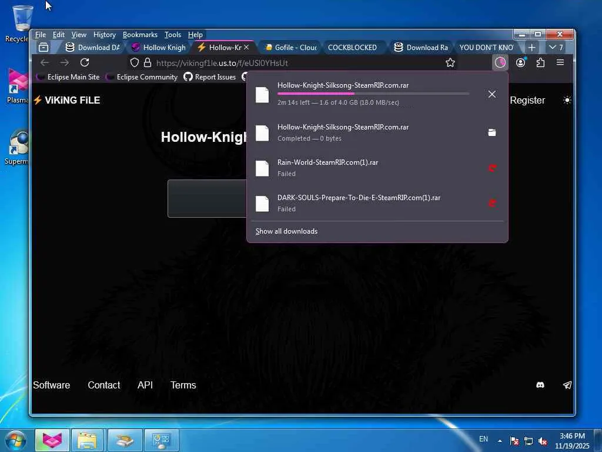Open the muted volume tray icon
Viewport: 602px width, 452px height.
pos(543,441)
